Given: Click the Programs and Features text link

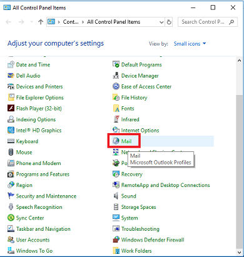Looking at the screenshot, I should 43,174.
